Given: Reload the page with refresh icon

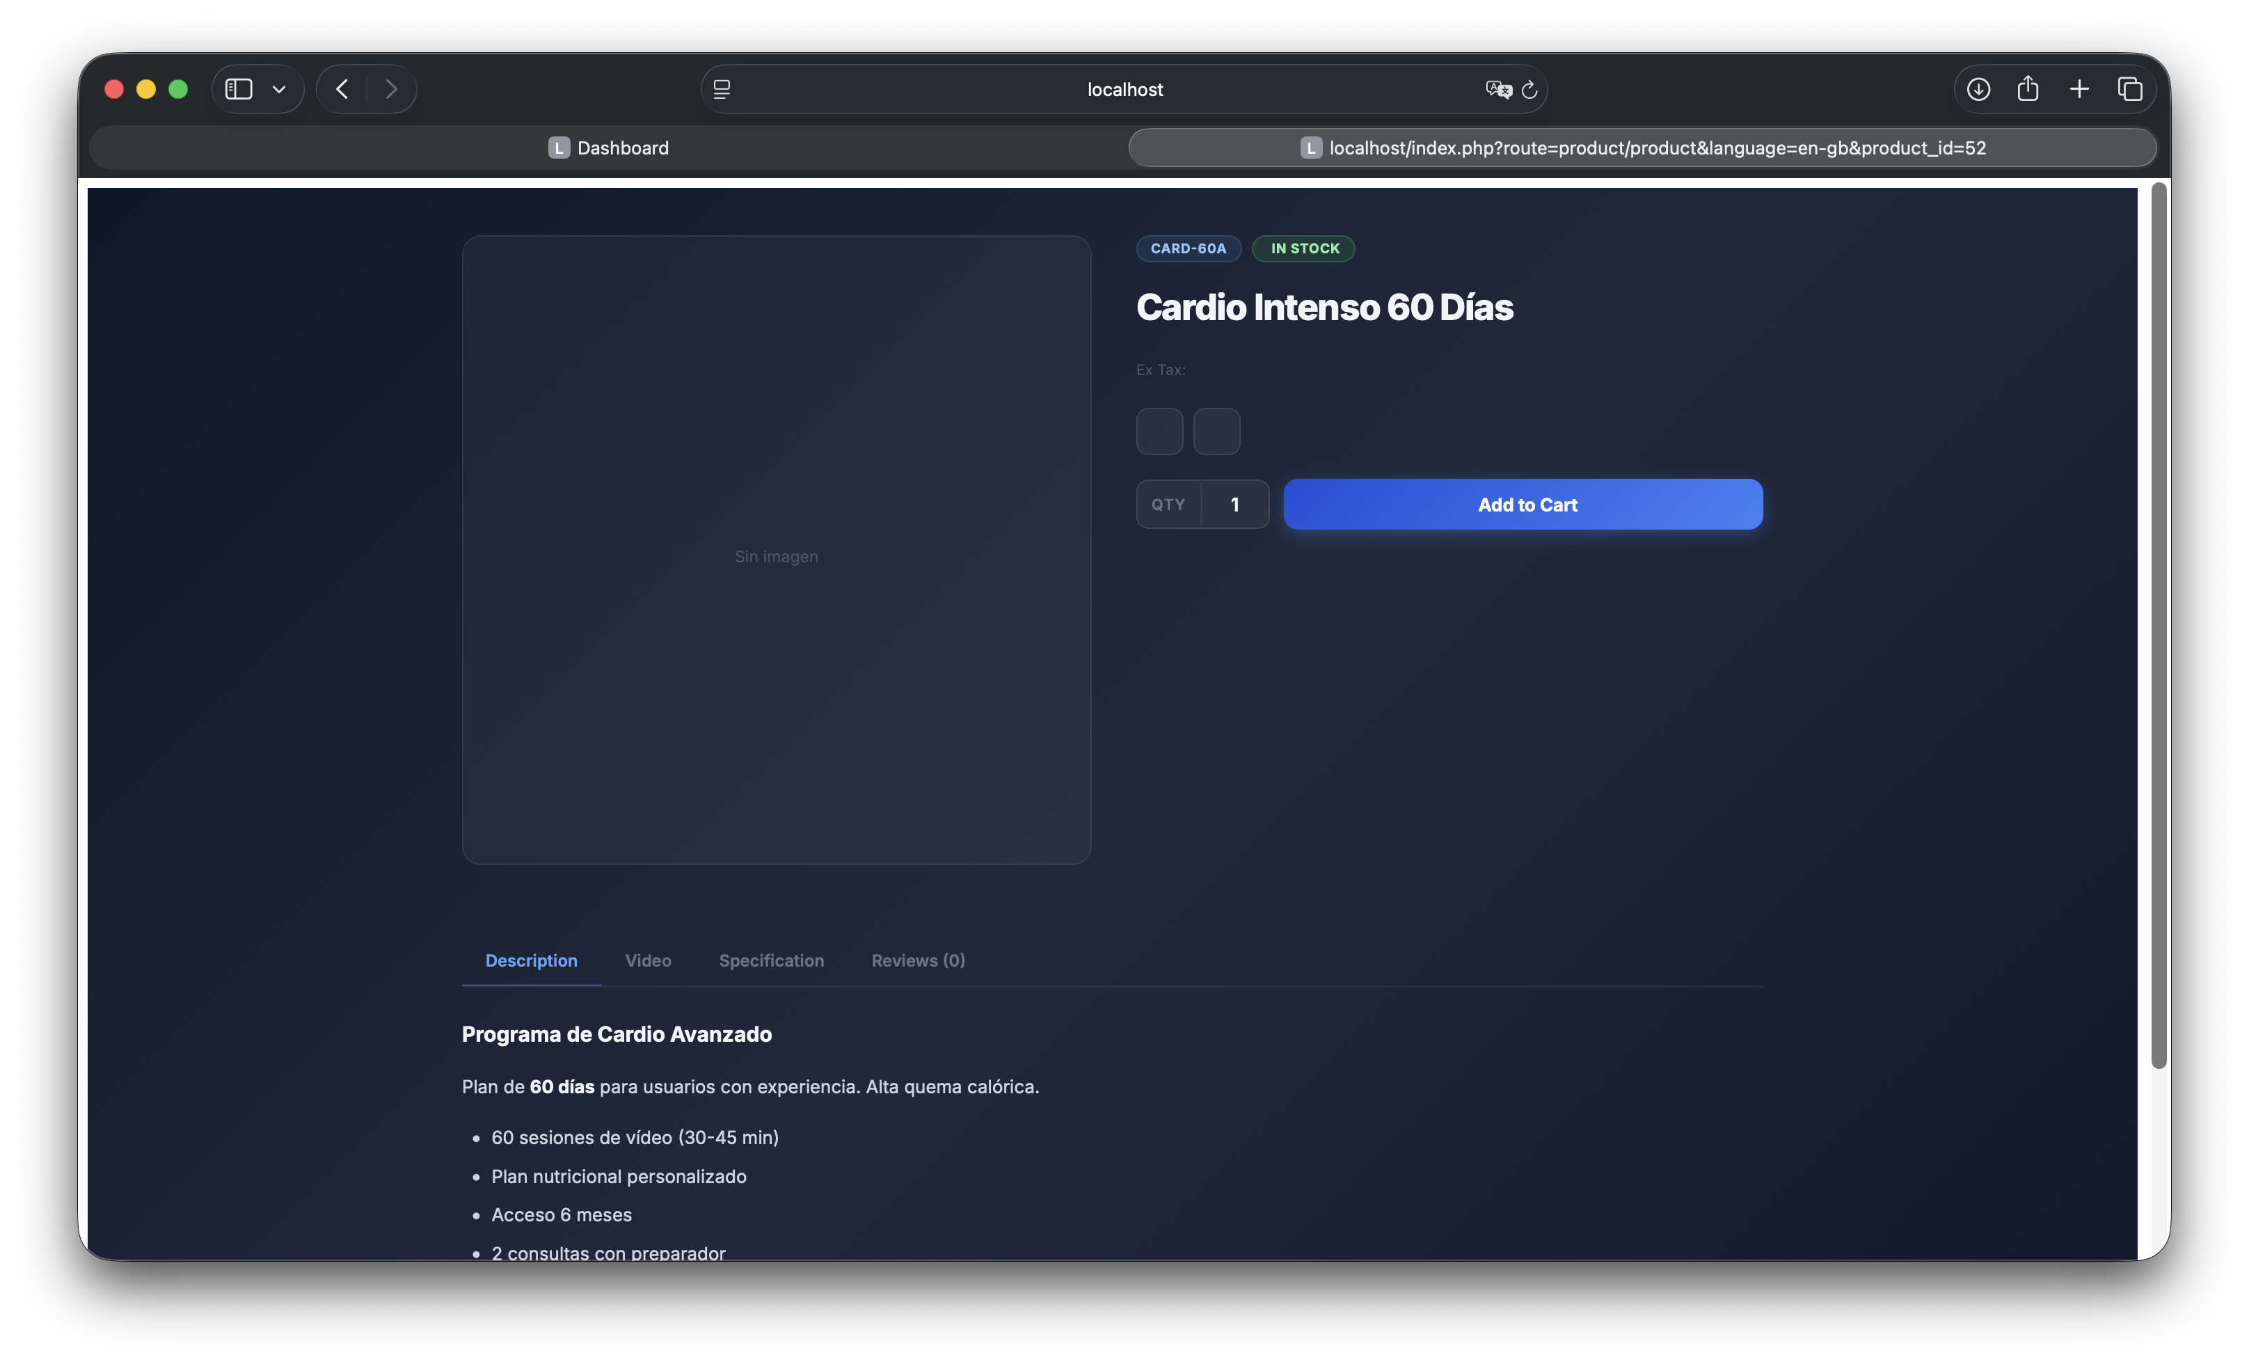Looking at the screenshot, I should (x=1529, y=90).
